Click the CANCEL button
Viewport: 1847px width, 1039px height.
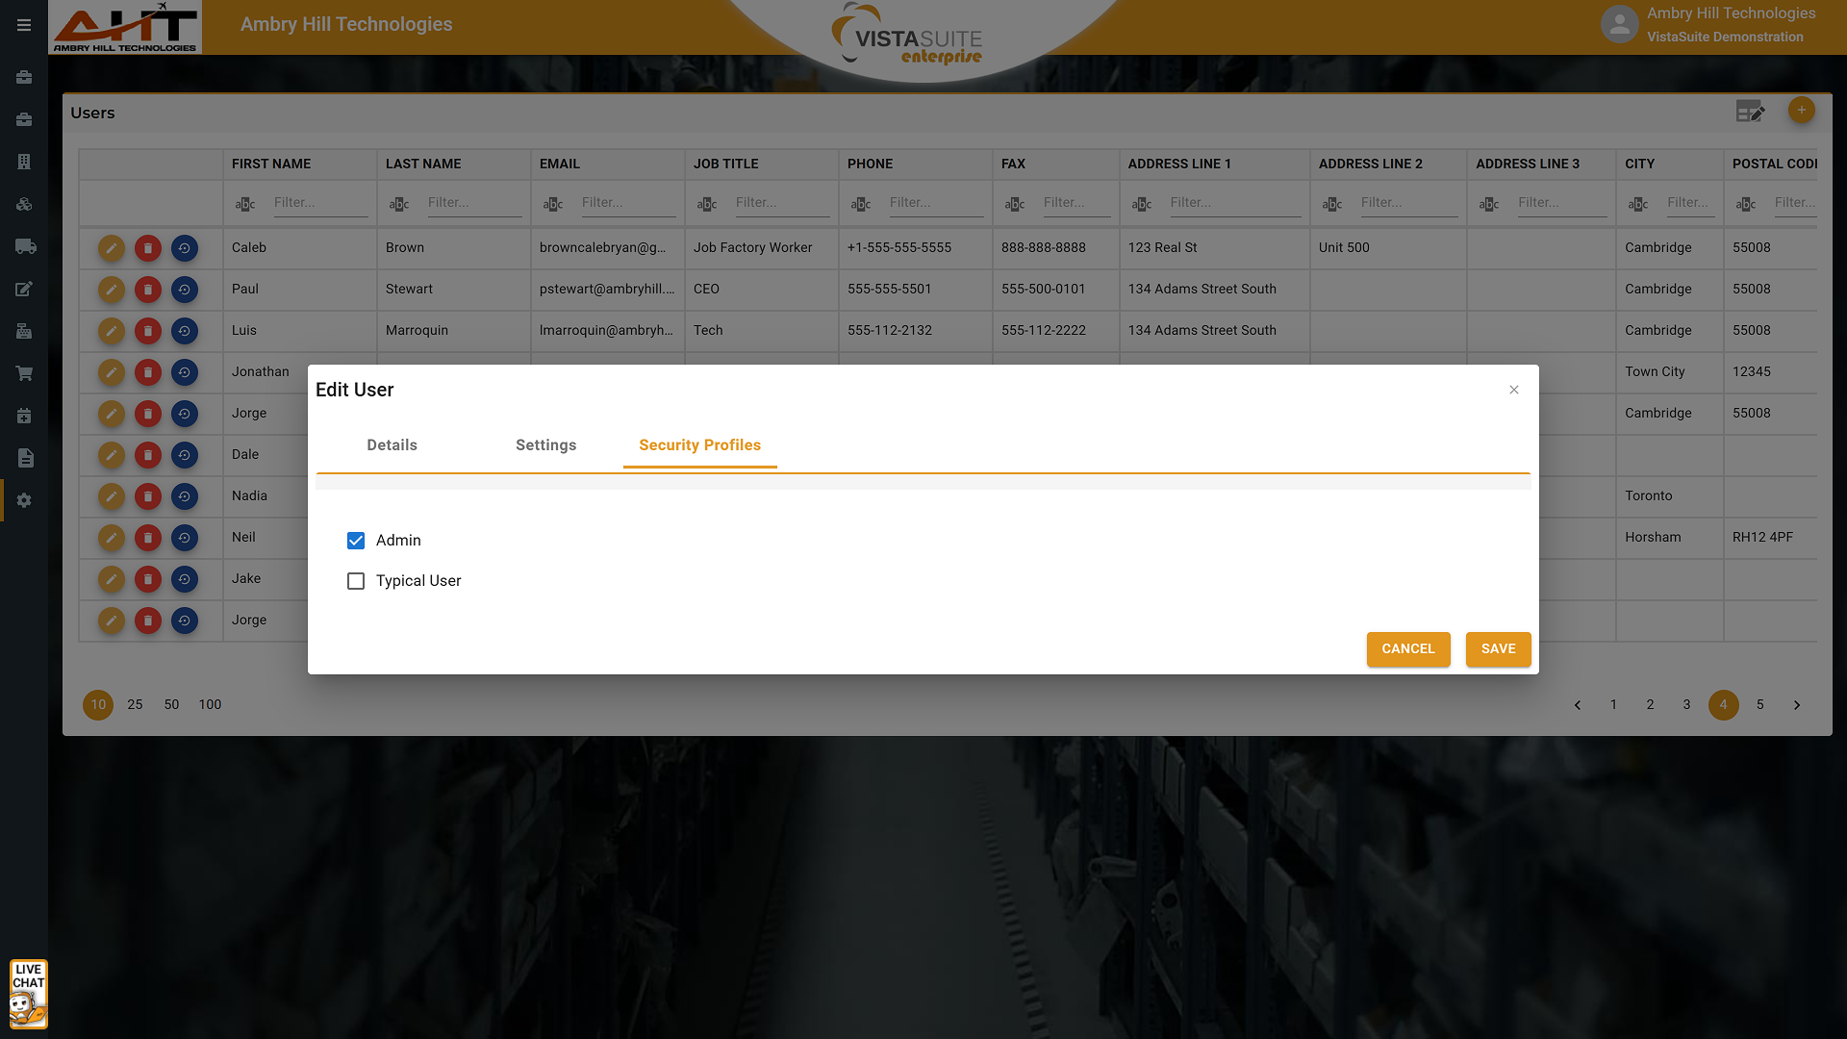pyautogui.click(x=1407, y=649)
